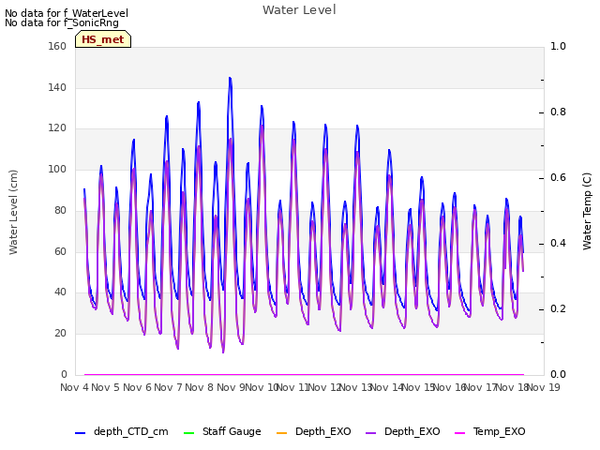Click the Nov 19 x-axis tick label

(x=544, y=387)
